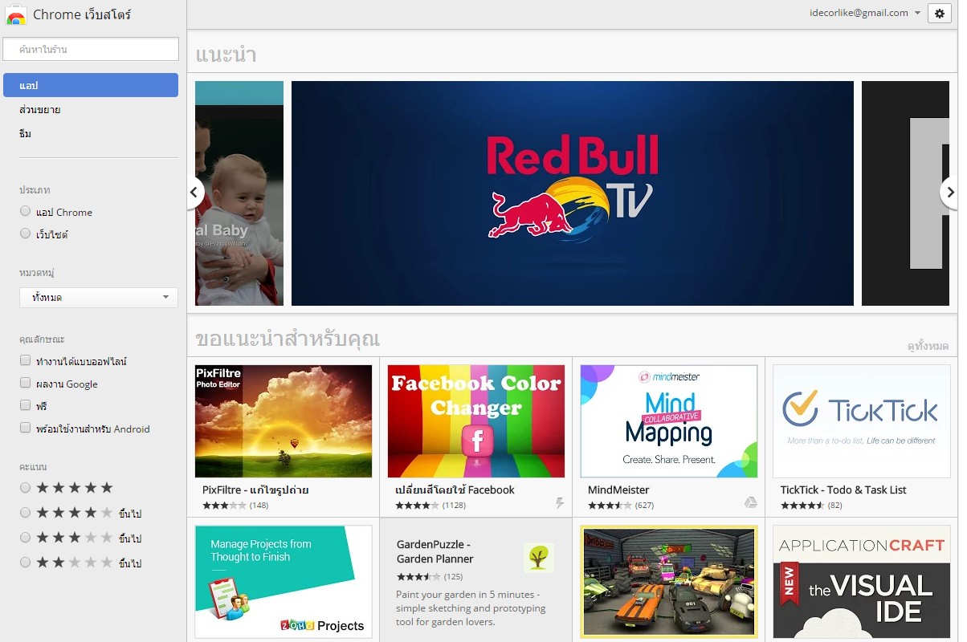Click the (1128) review count
This screenshot has height=642, width=967.
tap(454, 505)
